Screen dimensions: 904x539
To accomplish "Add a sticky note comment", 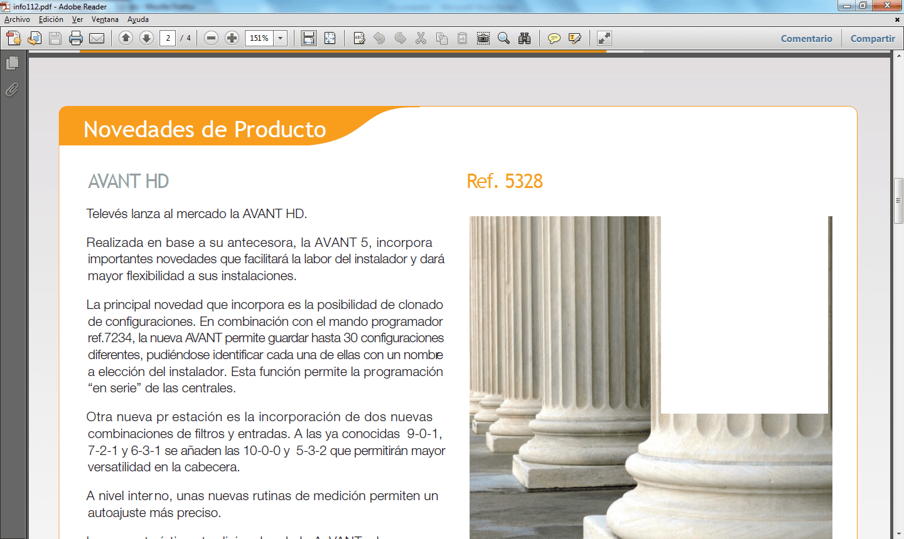I will coord(554,38).
